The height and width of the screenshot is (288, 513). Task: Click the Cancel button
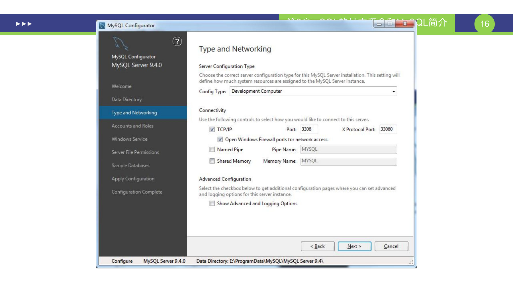(x=391, y=246)
